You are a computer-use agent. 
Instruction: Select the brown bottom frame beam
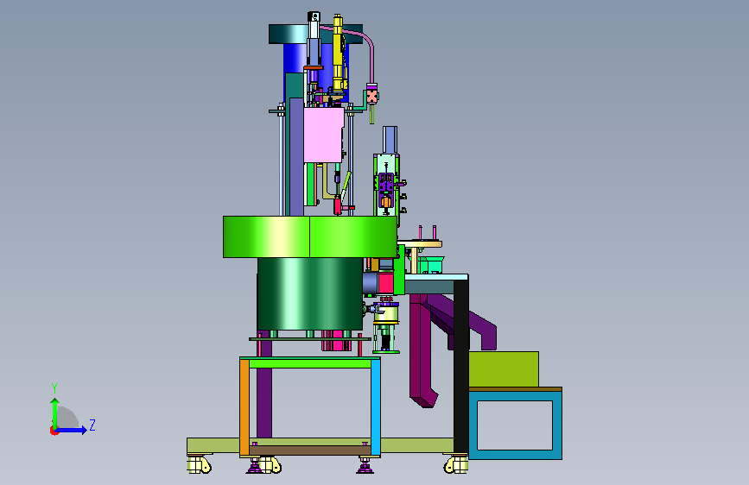point(310,450)
